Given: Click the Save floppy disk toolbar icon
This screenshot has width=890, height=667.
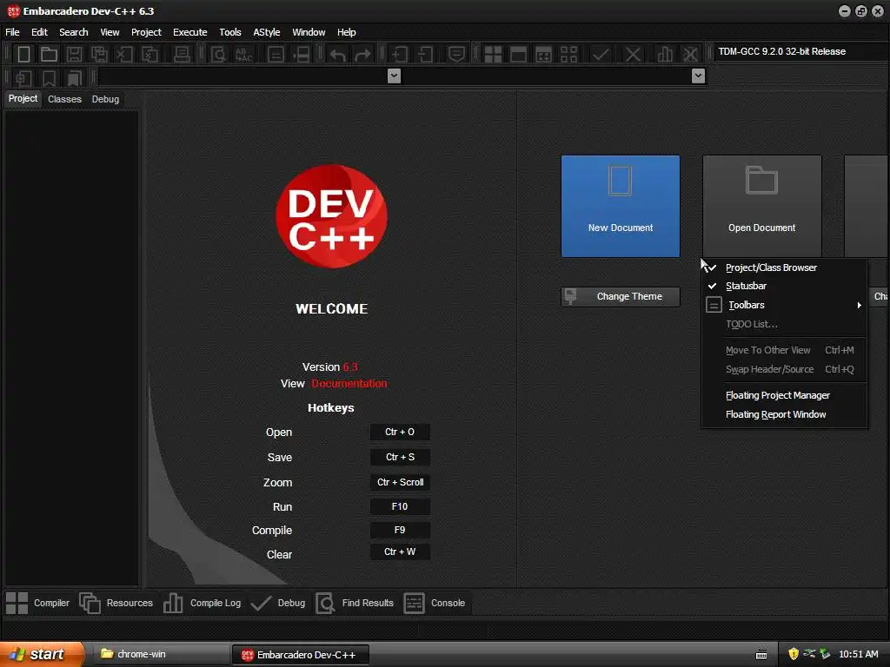Looking at the screenshot, I should coord(74,55).
